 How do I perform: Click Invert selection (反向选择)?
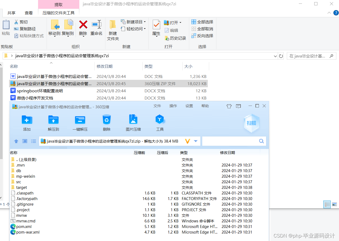click(202, 36)
